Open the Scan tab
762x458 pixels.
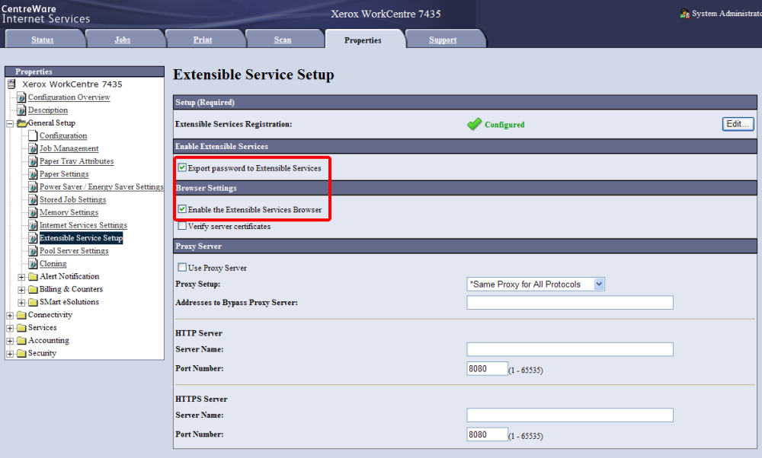click(283, 40)
